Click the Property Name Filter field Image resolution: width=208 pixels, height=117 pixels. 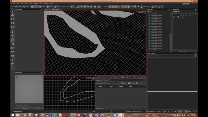point(171,56)
